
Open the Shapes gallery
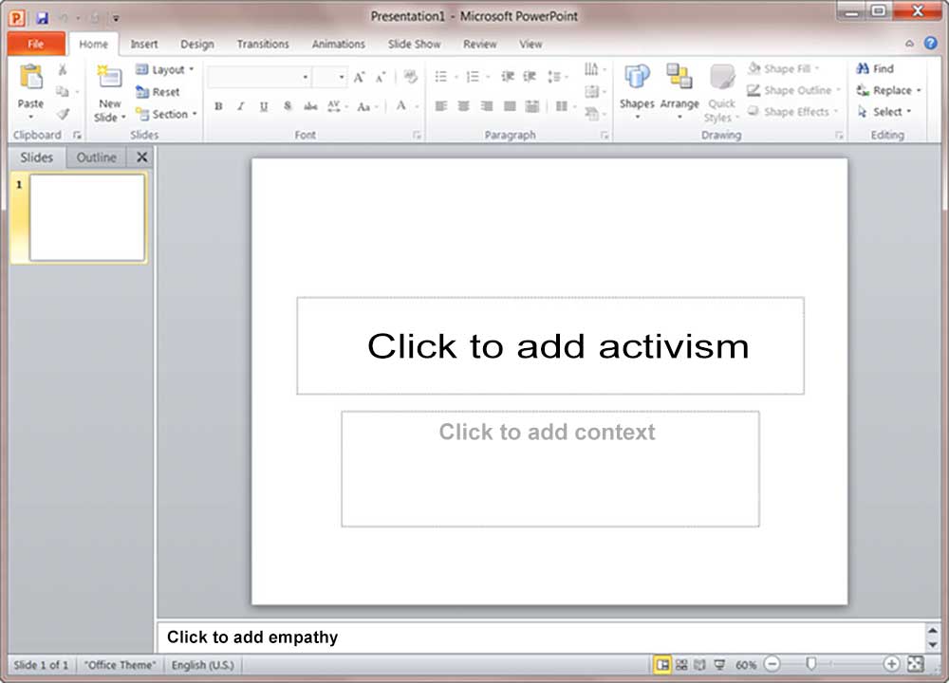(x=637, y=91)
